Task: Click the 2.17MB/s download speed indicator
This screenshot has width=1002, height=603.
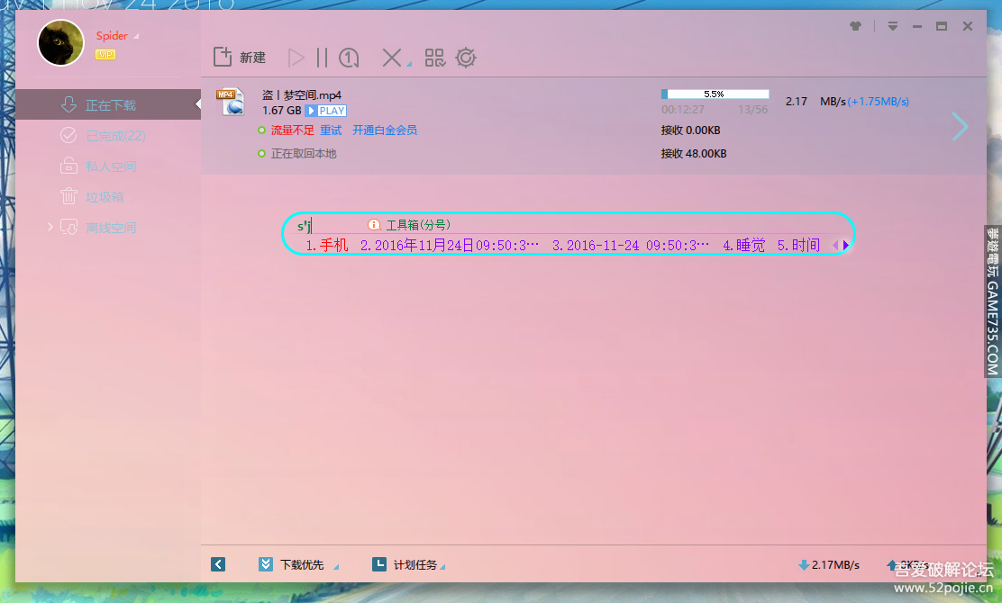Action: (x=829, y=564)
